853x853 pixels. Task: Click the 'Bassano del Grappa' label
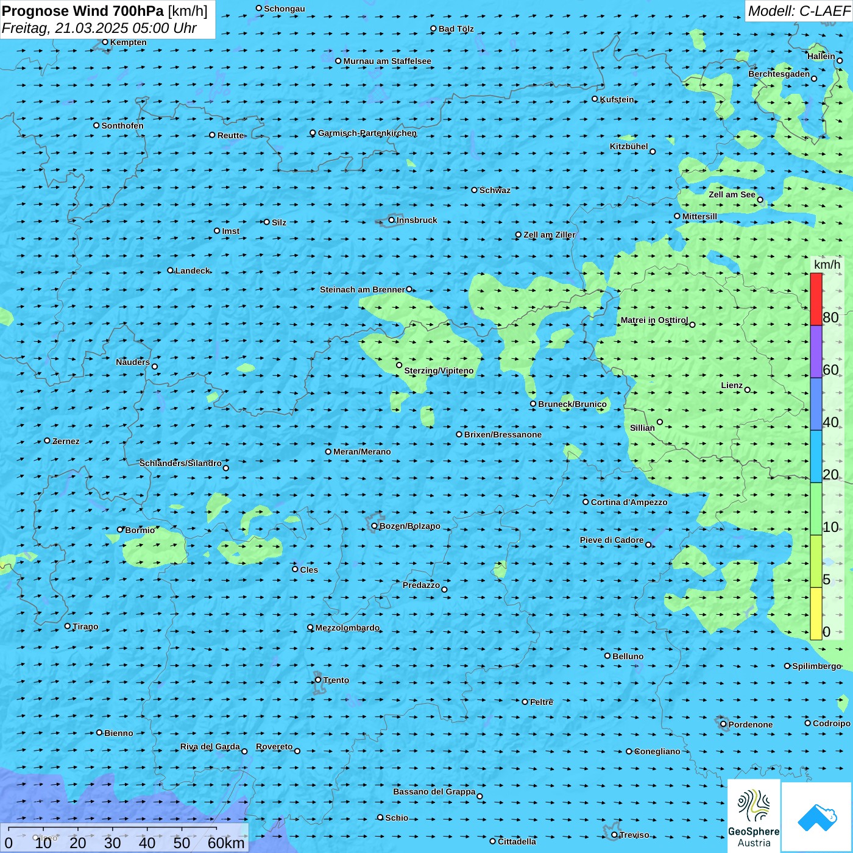tap(434, 791)
